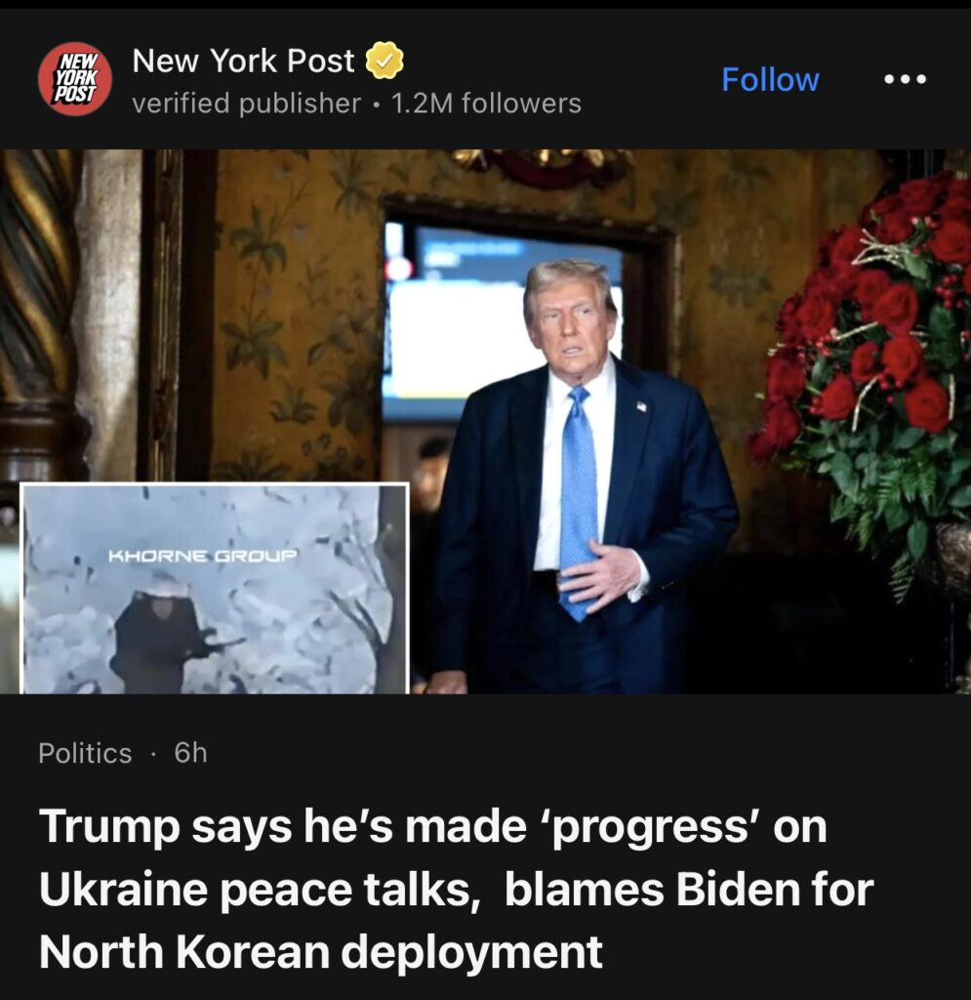The height and width of the screenshot is (1000, 971).
Task: Select the 'verified publisher' label
Action: pyautogui.click(x=246, y=104)
